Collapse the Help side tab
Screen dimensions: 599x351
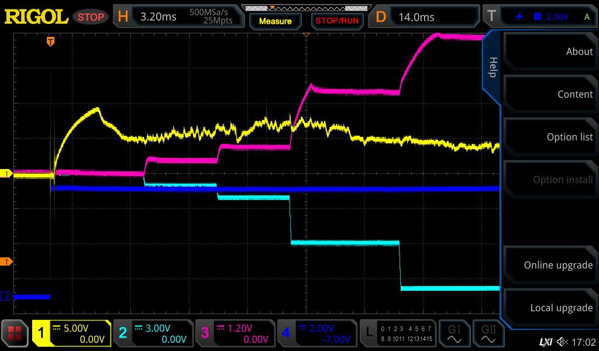click(x=492, y=67)
